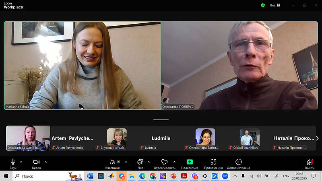Image resolution: width=322 pixels, height=181 pixels.
Task: Mute microphone using the Звук icon
Action: tap(13, 162)
